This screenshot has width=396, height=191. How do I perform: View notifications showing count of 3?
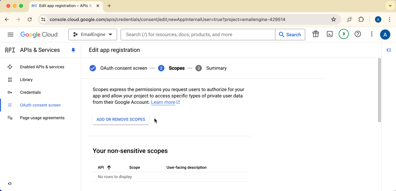[343, 34]
